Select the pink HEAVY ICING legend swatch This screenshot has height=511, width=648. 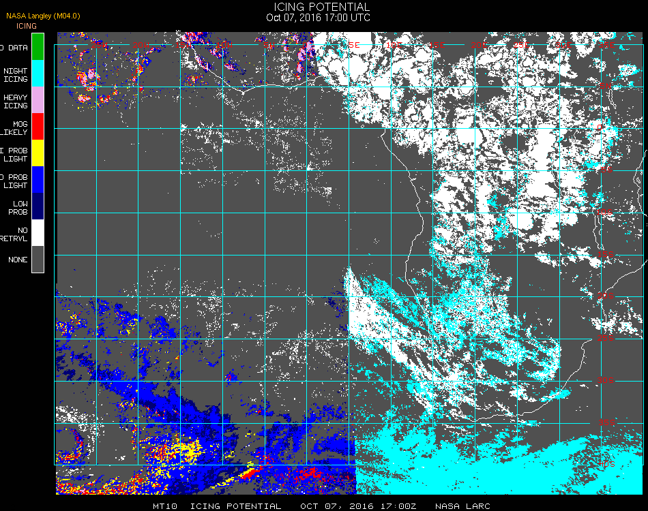(x=38, y=100)
